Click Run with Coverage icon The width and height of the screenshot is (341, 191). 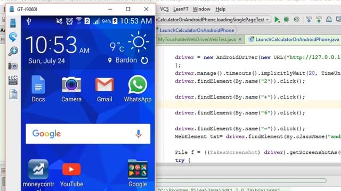pos(296,20)
